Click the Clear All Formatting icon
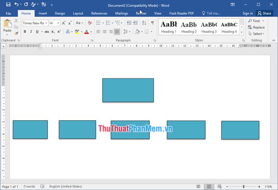 (89, 23)
